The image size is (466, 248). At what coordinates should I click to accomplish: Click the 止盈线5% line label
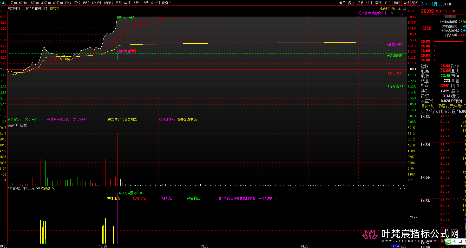click(x=395, y=45)
